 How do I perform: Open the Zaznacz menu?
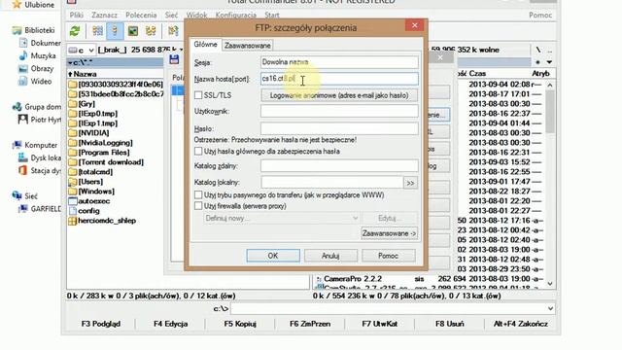(104, 16)
